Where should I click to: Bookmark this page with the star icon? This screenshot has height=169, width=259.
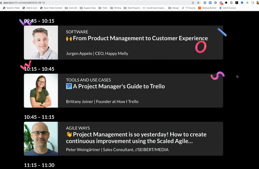(198, 2)
